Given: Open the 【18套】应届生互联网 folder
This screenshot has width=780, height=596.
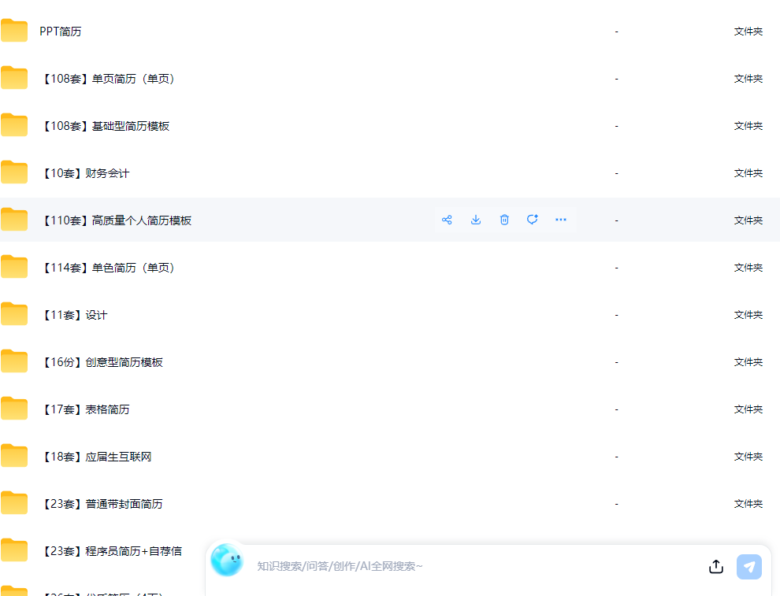Looking at the screenshot, I should pos(95,457).
